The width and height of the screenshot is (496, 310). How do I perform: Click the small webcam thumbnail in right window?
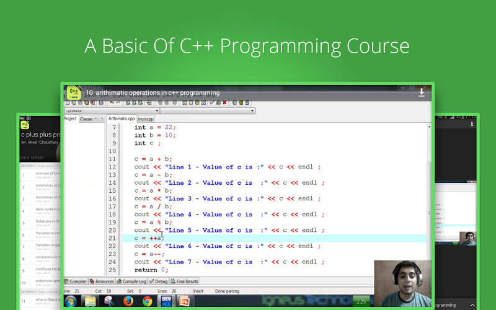(468, 239)
